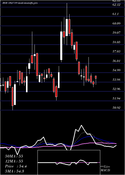The width and height of the screenshot is (125, 175).
Task: Click the 62.12 price axis label
Action: [116, 5]
